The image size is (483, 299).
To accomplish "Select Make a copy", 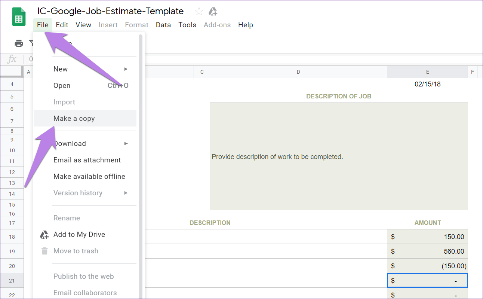I will coord(85,118).
